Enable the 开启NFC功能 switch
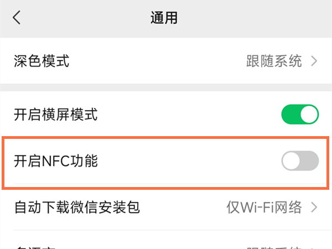 pos(300,161)
